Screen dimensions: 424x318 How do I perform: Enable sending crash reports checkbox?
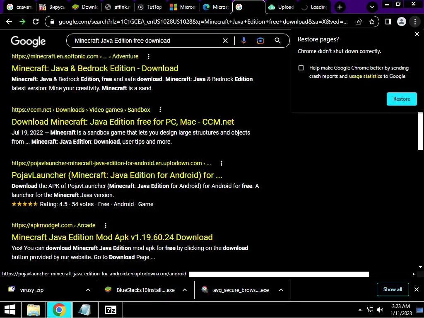[x=301, y=68]
